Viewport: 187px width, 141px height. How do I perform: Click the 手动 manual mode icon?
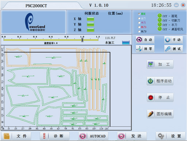click(x=168, y=40)
